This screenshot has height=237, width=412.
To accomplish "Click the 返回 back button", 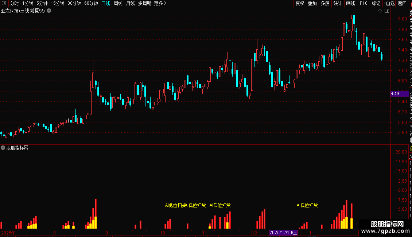I will pyautogui.click(x=402, y=3).
